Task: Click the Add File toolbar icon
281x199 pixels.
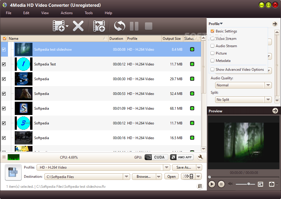Action: [59, 26]
